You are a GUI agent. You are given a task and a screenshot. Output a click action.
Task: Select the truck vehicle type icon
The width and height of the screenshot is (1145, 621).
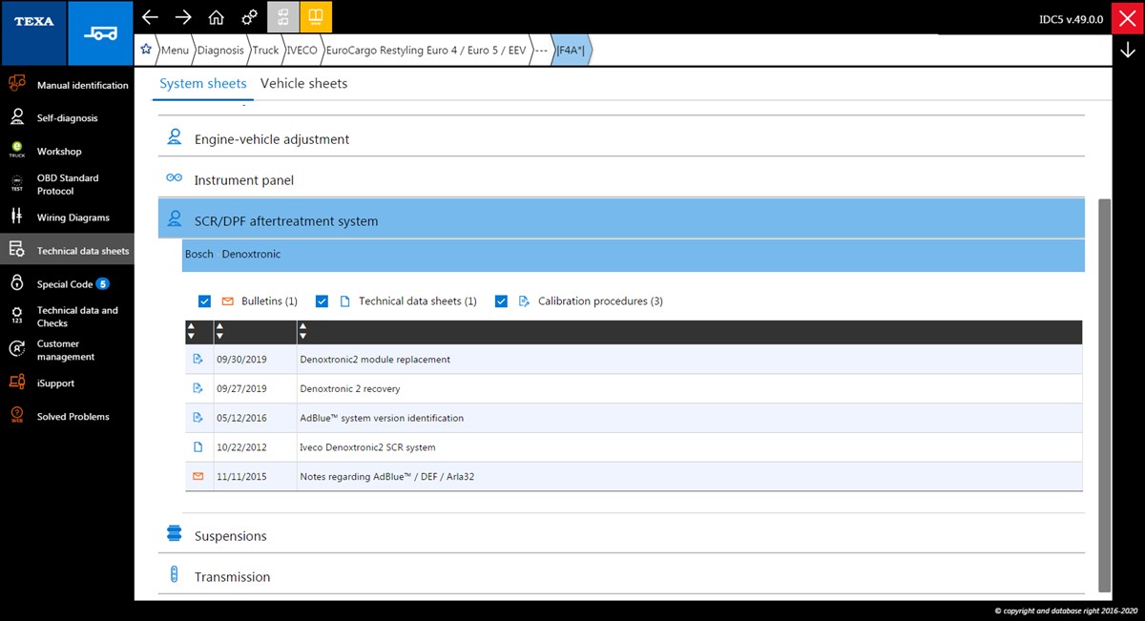[100, 33]
